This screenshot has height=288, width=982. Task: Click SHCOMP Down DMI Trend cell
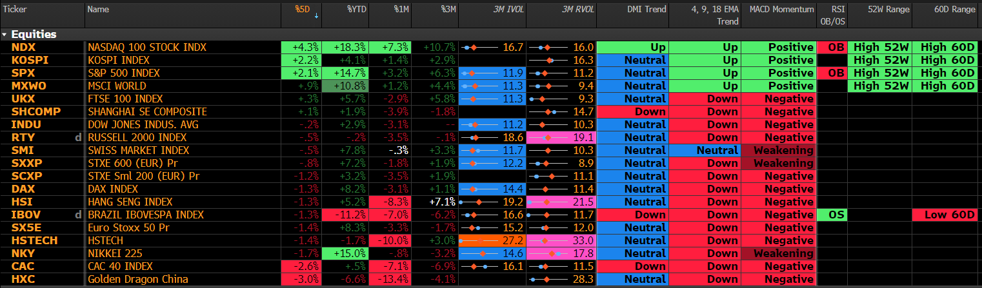tap(632, 111)
